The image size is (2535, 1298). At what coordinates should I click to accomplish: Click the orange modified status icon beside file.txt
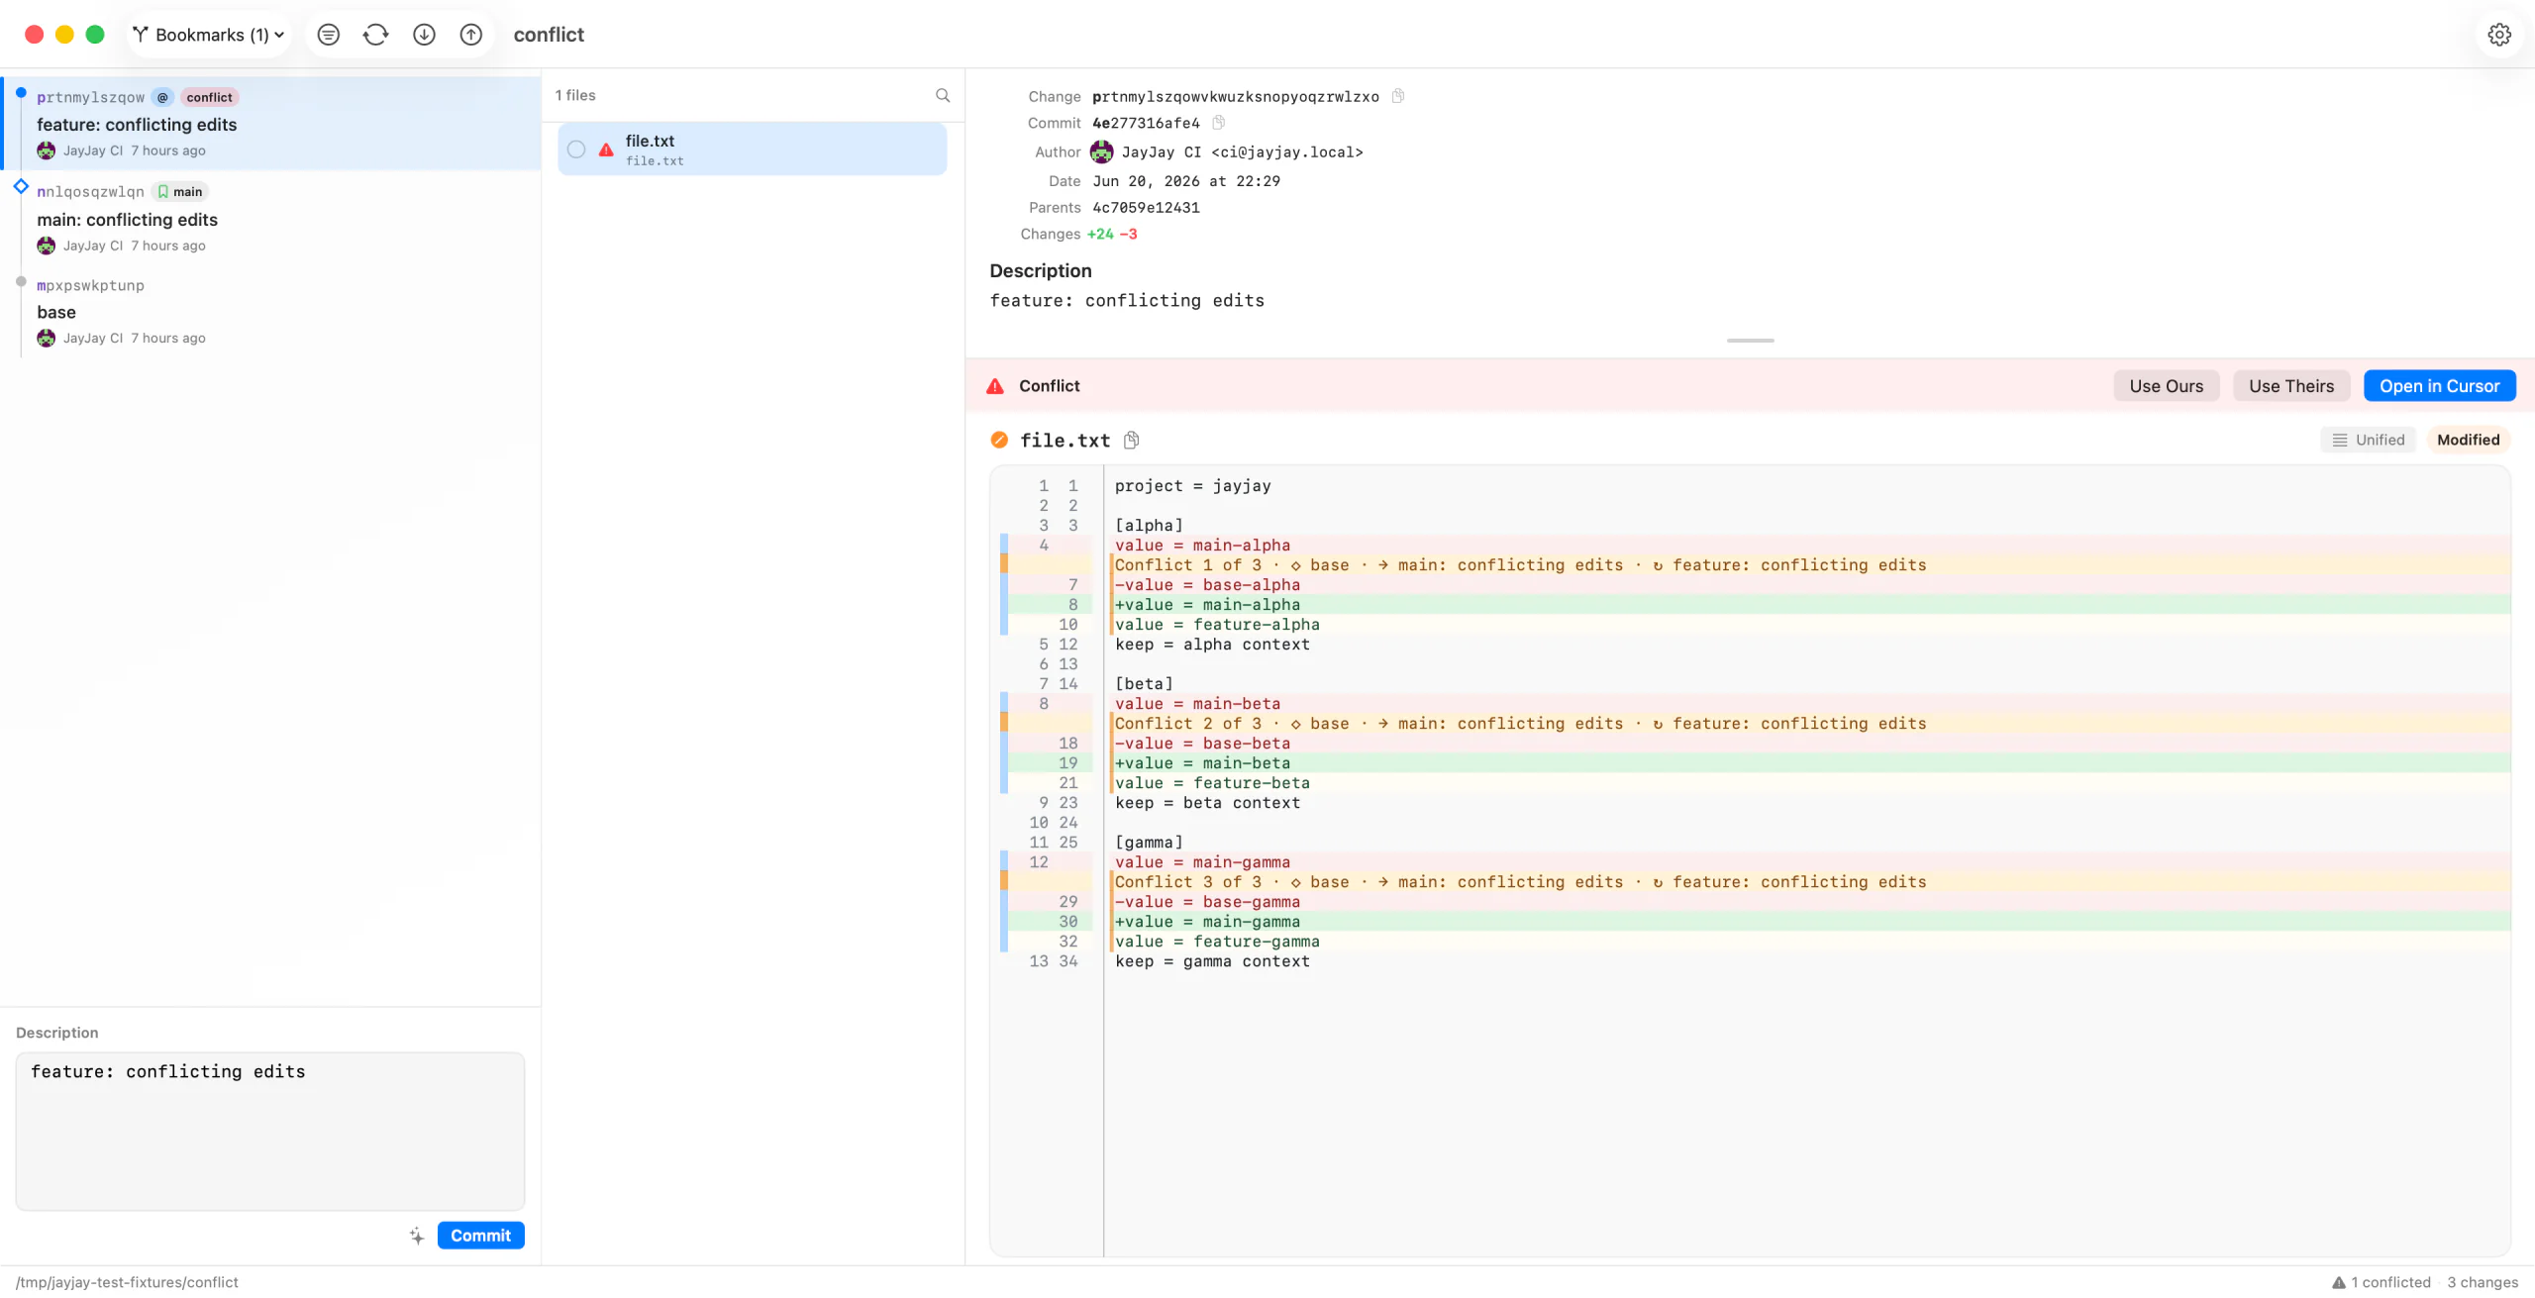[999, 440]
